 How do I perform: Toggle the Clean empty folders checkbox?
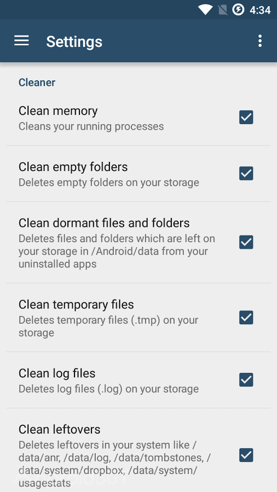click(x=246, y=173)
